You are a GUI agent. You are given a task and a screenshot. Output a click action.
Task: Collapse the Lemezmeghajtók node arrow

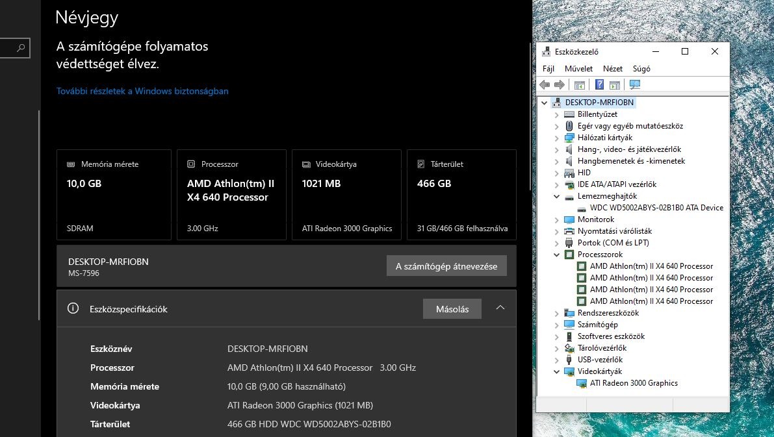[x=557, y=196]
